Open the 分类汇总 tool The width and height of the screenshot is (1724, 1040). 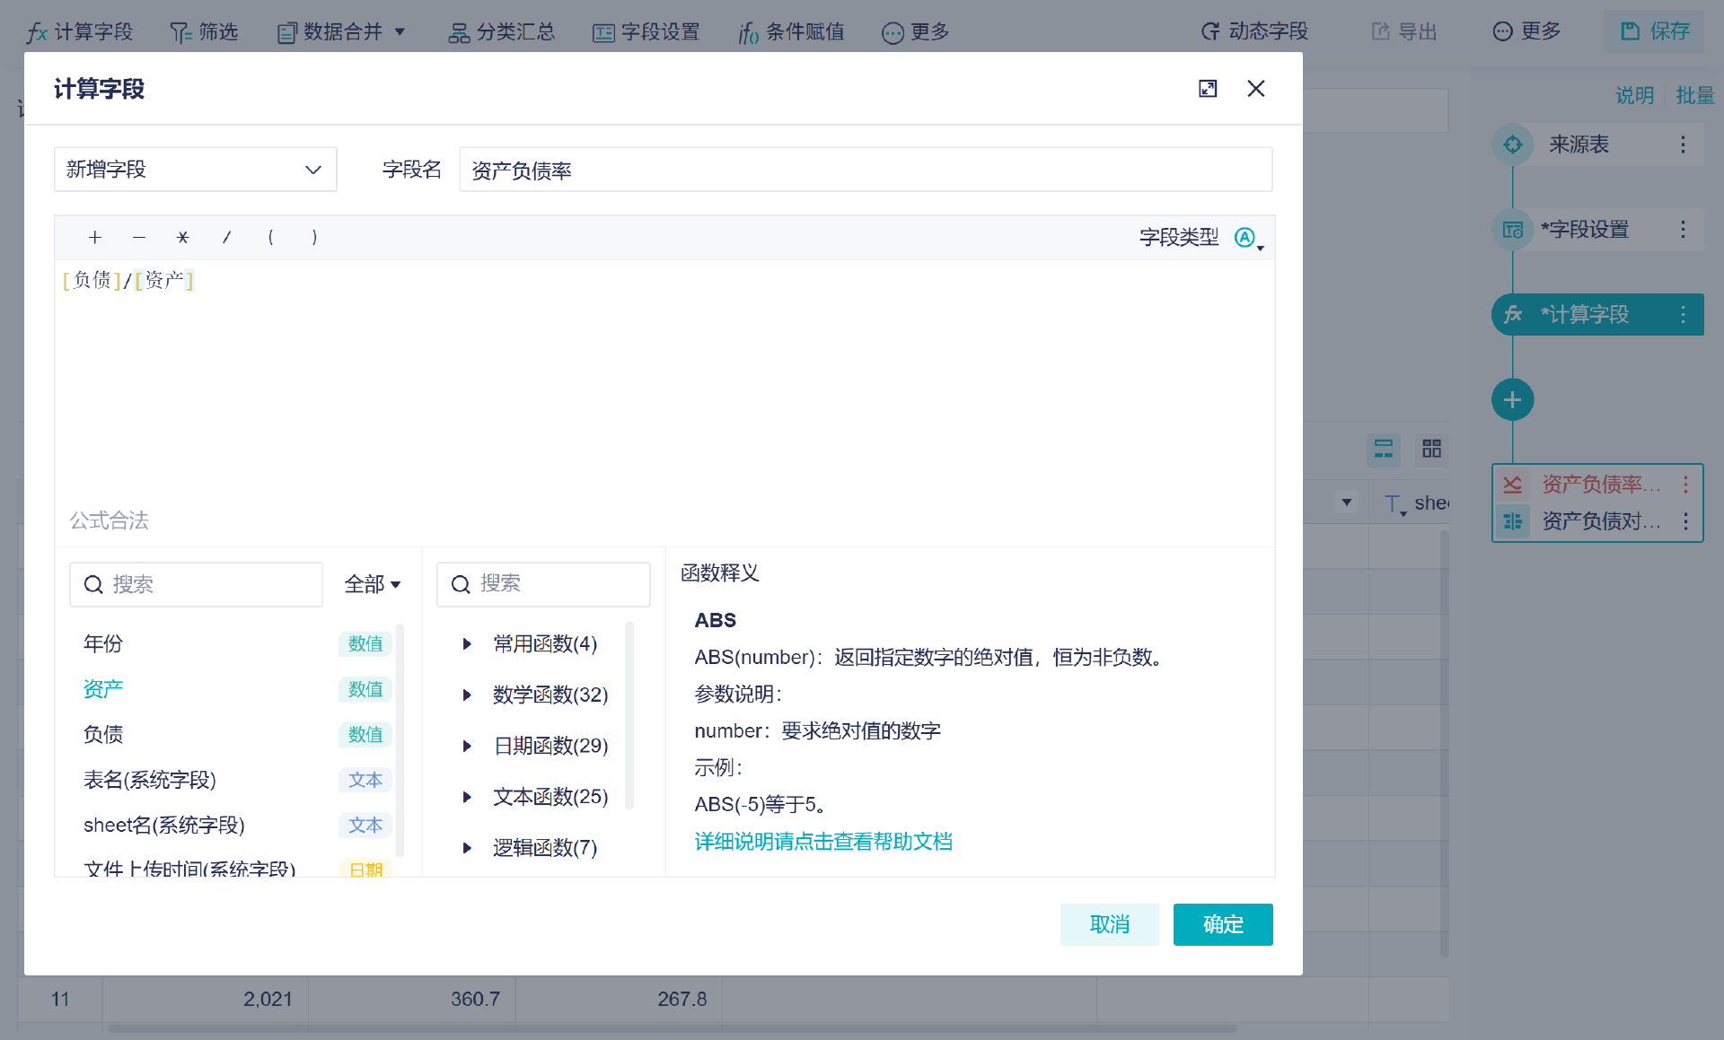point(501,32)
